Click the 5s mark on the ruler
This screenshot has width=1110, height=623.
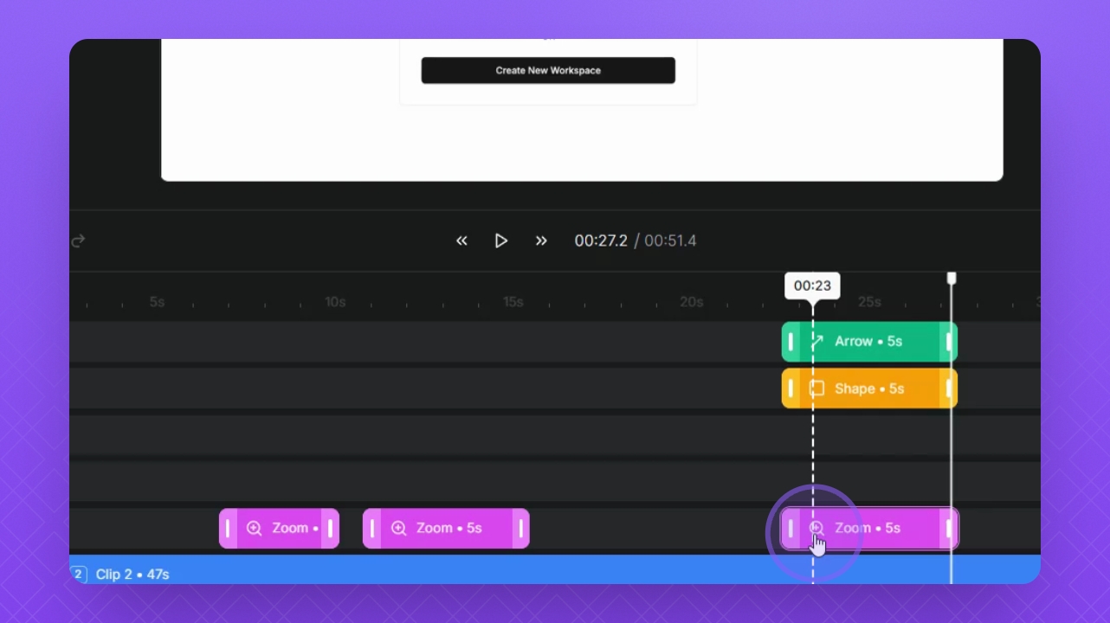[157, 302]
